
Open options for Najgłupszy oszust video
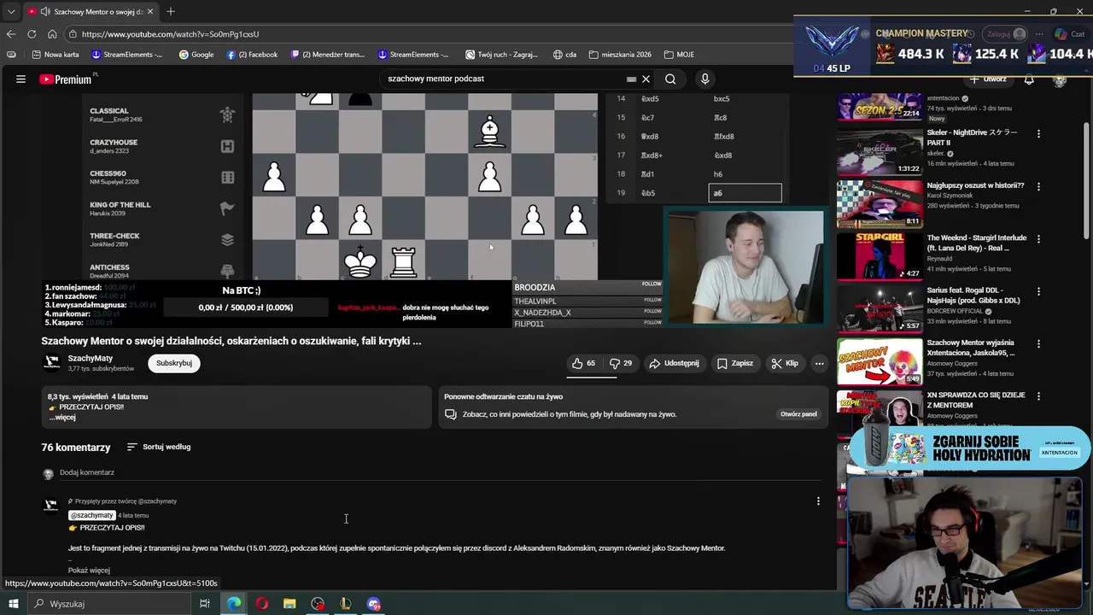[1038, 186]
